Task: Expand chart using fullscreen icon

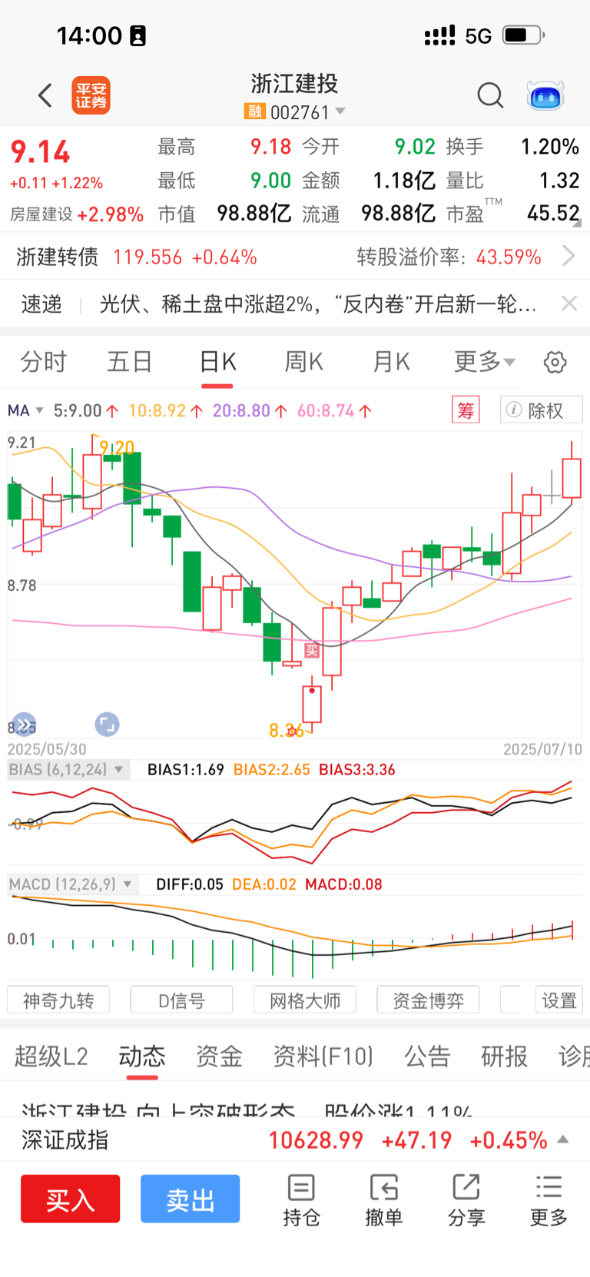Action: point(107,724)
